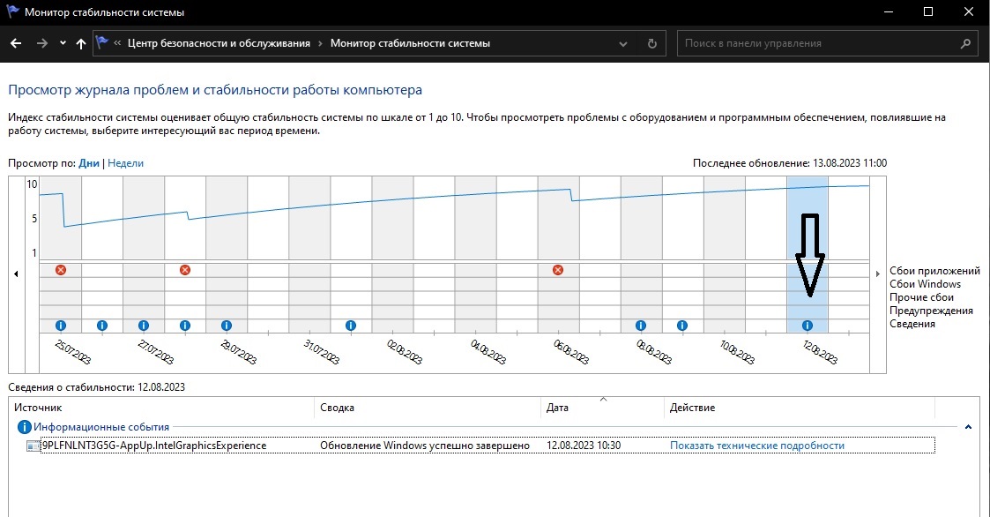This screenshot has height=517, width=990.
Task: Open Показать технические подробности link
Action: (756, 446)
